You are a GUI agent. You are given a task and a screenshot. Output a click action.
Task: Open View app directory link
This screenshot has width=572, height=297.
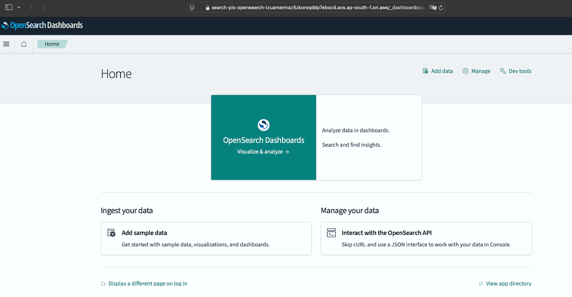pos(508,283)
